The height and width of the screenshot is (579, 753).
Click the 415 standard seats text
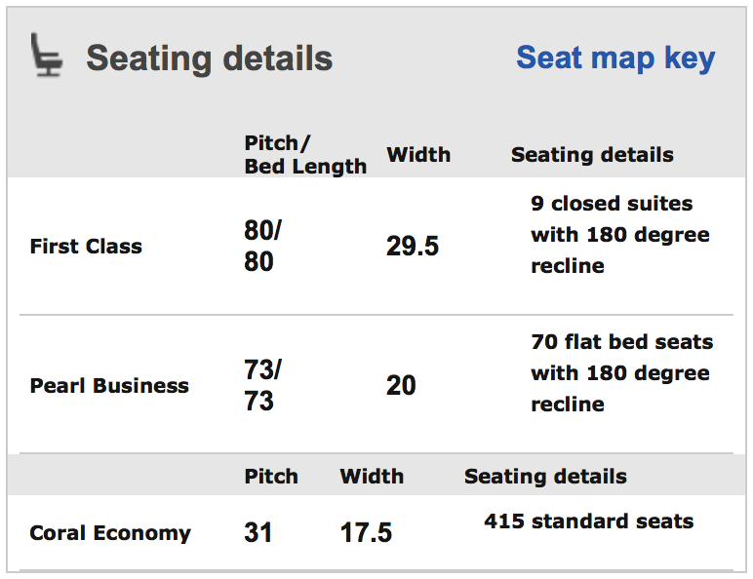(589, 521)
